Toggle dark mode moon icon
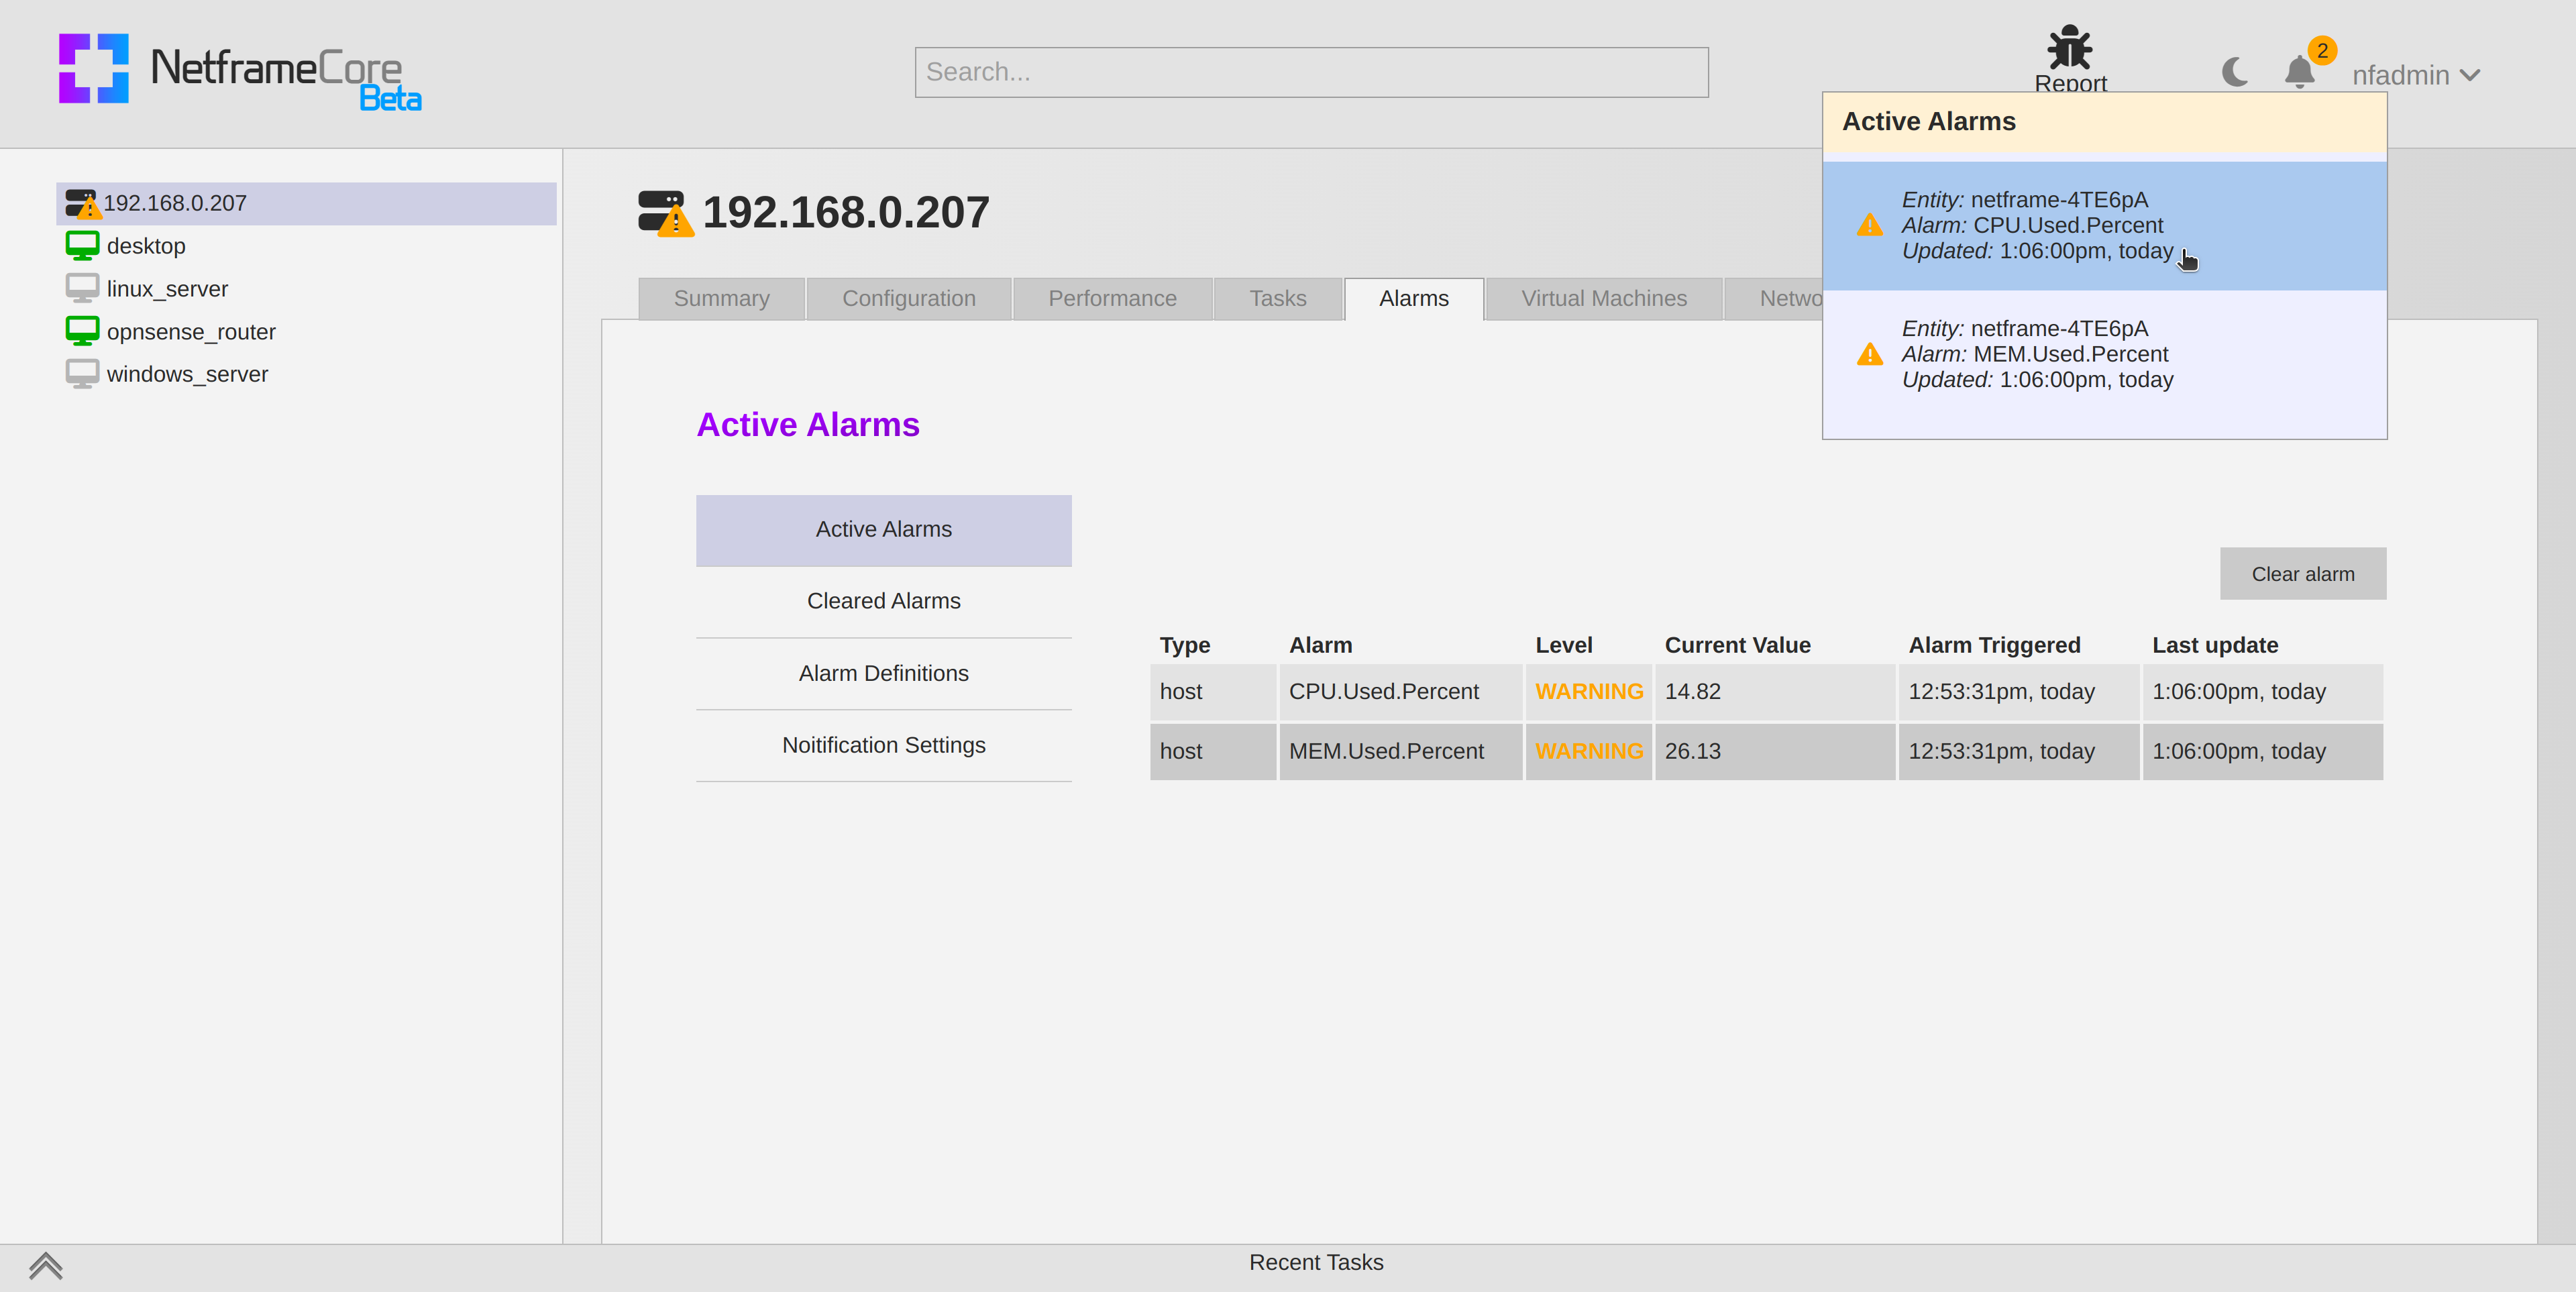2576x1292 pixels. [2235, 72]
